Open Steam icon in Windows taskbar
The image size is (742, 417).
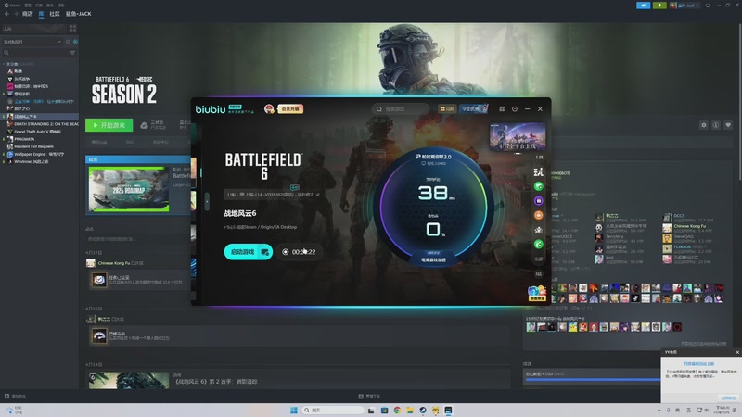coord(423,410)
